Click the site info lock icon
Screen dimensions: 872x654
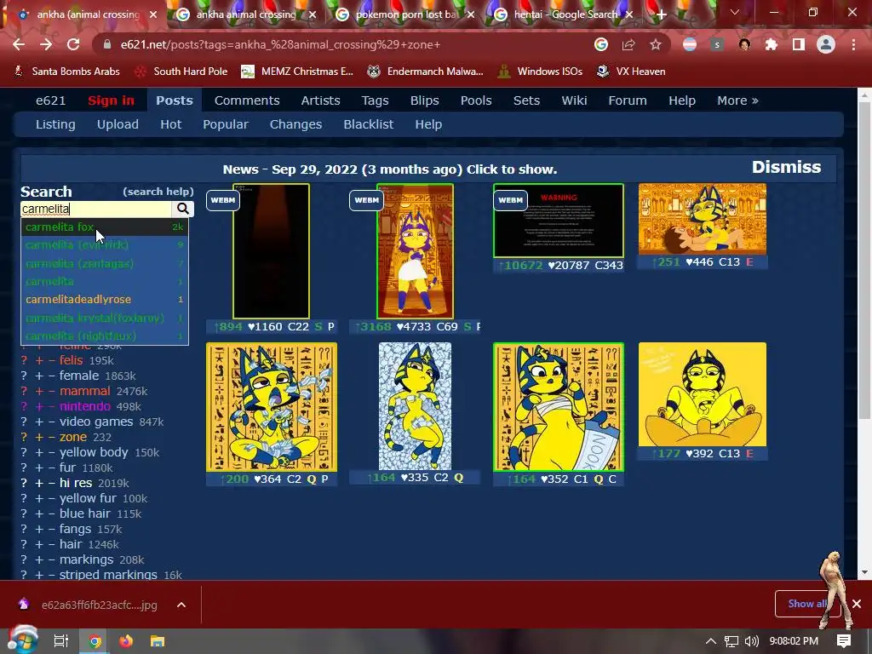pyautogui.click(x=107, y=44)
